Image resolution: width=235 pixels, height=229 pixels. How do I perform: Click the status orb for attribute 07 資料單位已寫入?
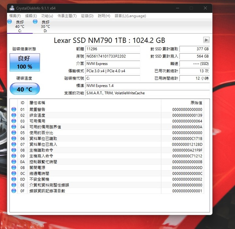pyautogui.click(x=14, y=144)
